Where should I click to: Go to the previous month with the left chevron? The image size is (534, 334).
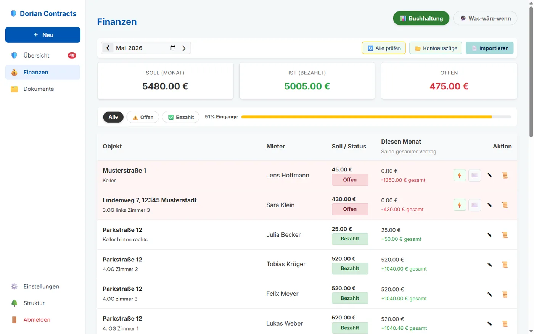[x=108, y=48]
